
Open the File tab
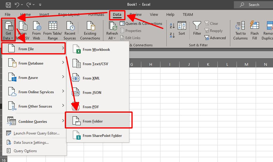(7, 14)
